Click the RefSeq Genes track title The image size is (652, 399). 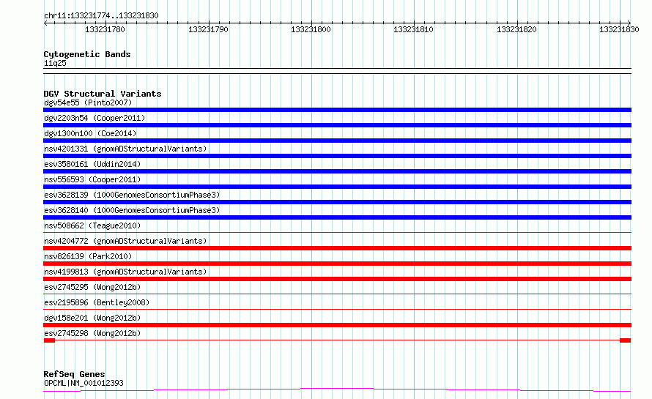pyautogui.click(x=74, y=374)
